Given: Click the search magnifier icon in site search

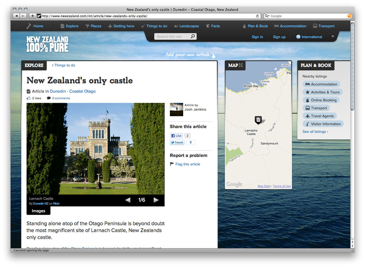Looking at the screenshot, I should (193, 37).
